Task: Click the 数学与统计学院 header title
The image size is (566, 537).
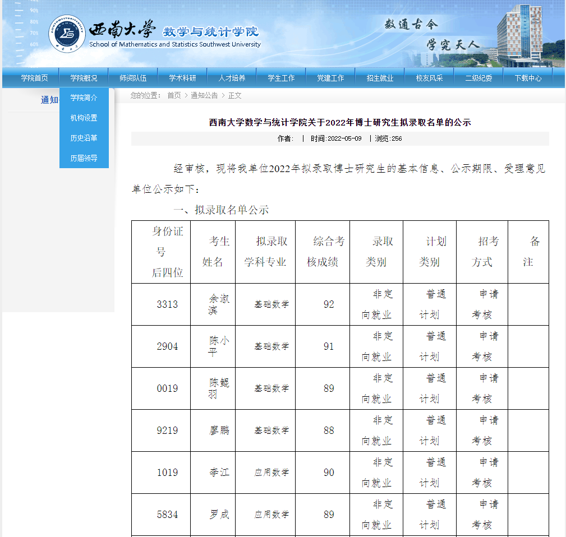Action: pos(210,32)
